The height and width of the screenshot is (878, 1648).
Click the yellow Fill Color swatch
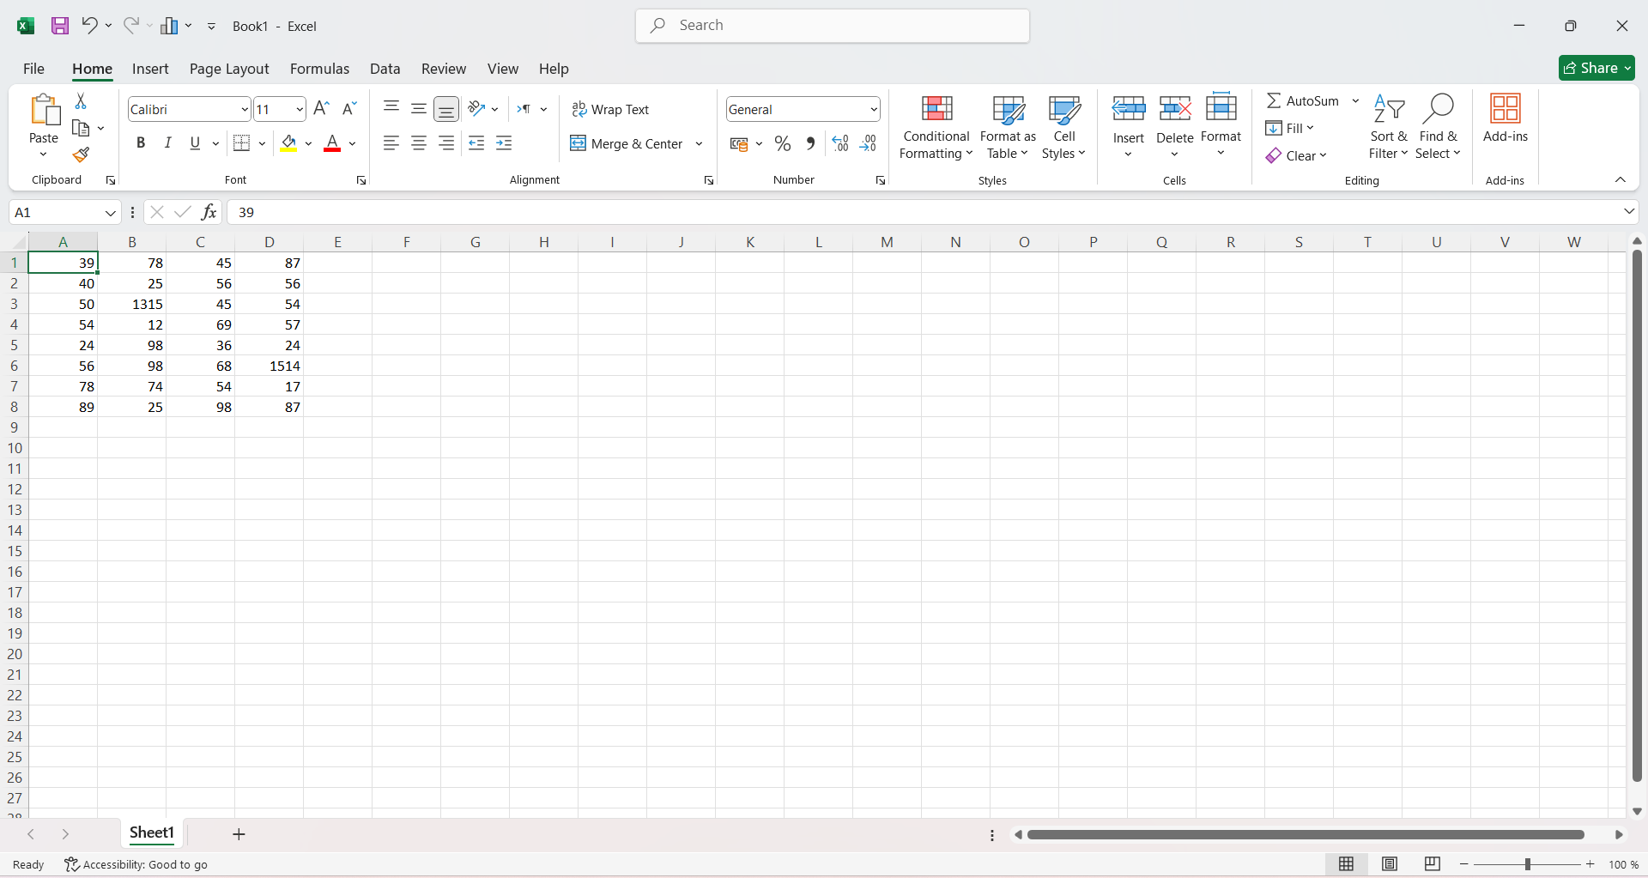click(x=288, y=143)
